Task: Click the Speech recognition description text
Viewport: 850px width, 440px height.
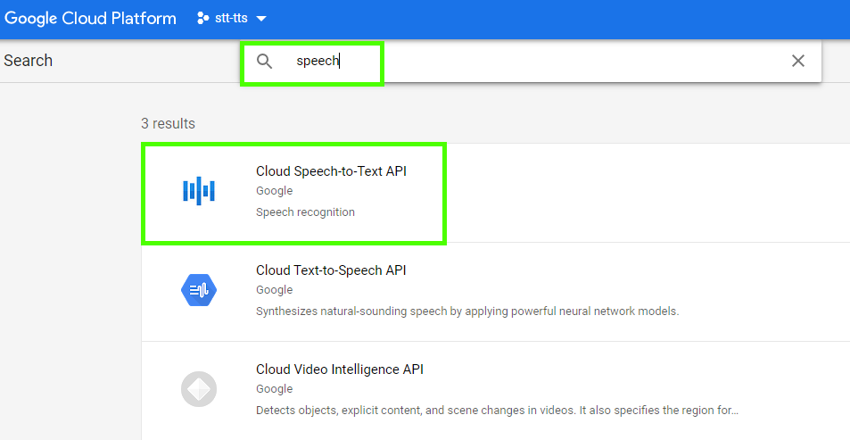Action: 305,212
